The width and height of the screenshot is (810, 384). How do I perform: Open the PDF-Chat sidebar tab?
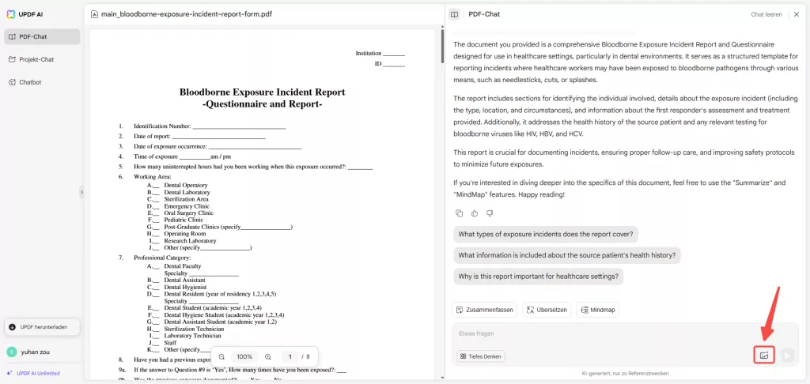pyautogui.click(x=42, y=36)
